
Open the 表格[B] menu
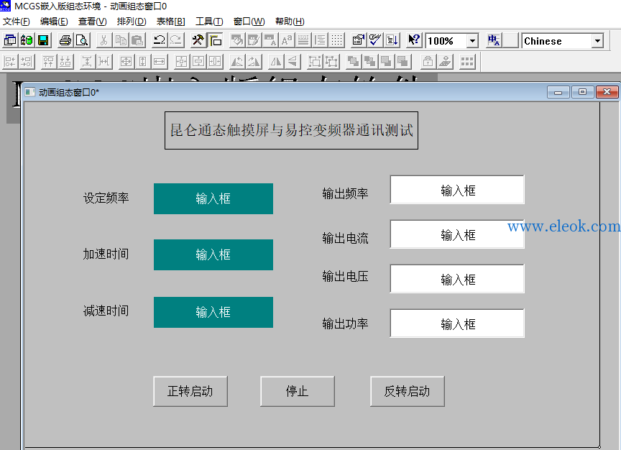[170, 22]
